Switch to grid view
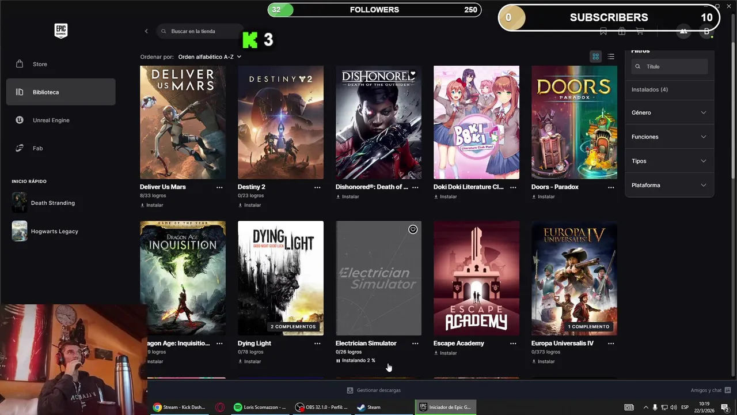The height and width of the screenshot is (415, 737). click(x=595, y=56)
